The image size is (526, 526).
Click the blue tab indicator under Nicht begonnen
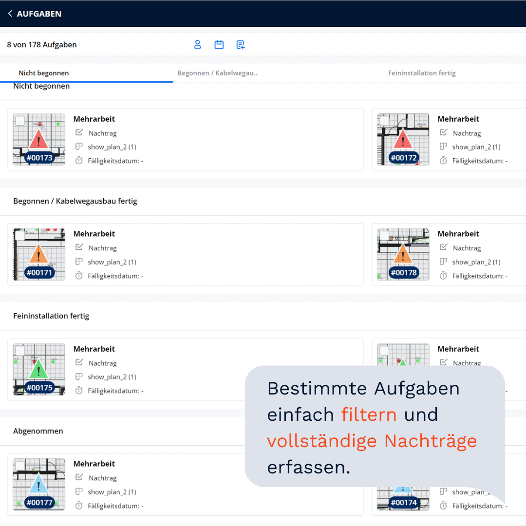(x=86, y=82)
